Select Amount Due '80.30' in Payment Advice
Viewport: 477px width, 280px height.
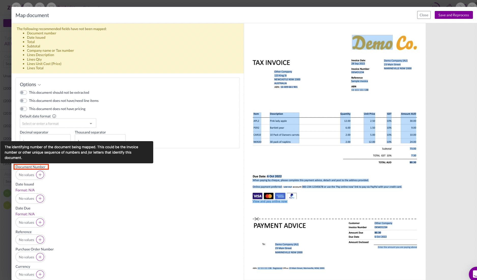[378, 233]
